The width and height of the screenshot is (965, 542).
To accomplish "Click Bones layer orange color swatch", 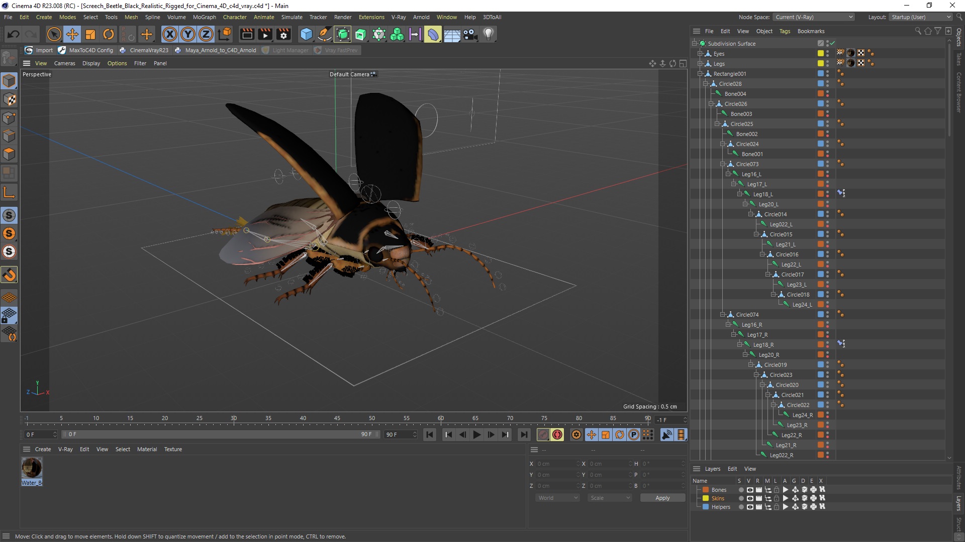I will [x=706, y=490].
